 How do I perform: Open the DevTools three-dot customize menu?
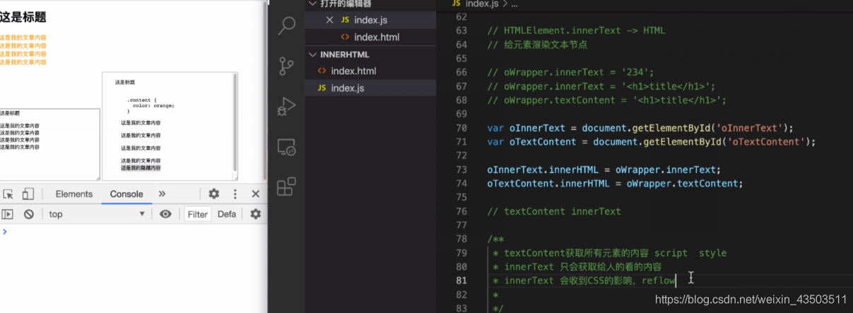click(235, 194)
